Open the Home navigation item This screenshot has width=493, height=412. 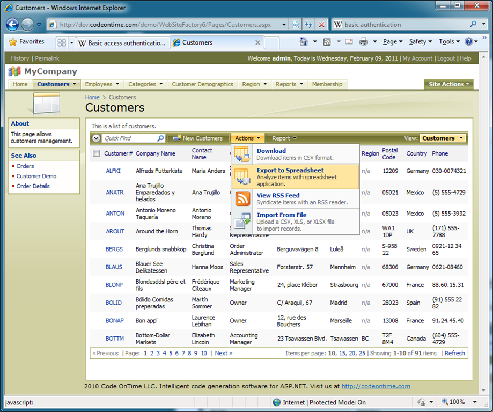[x=20, y=84]
